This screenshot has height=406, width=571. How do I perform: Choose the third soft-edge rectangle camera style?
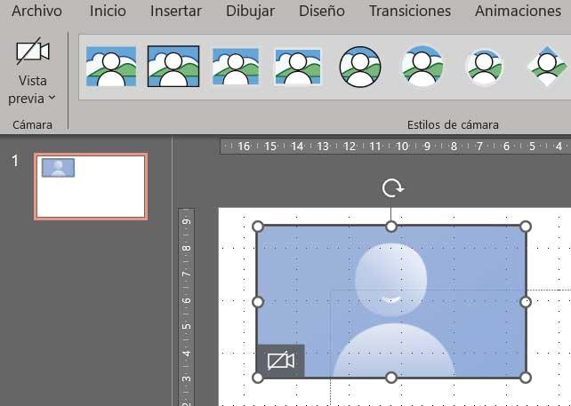236,67
